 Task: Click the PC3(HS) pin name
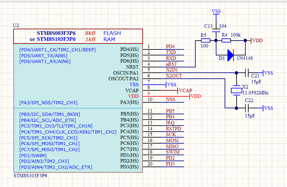click(x=129, y=126)
